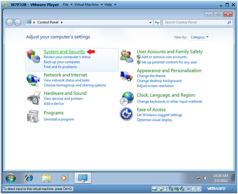Open the VMware File menu
This screenshot has height=194, width=238.
pos(68,5)
